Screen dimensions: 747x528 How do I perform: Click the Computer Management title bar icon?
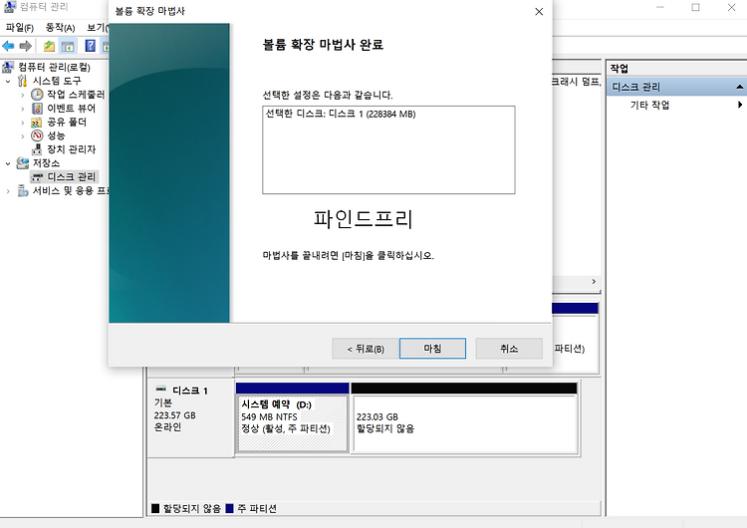[10, 7]
